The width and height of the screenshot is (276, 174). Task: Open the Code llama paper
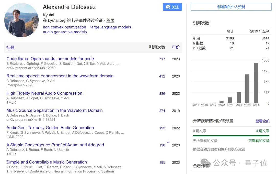tap(50, 59)
